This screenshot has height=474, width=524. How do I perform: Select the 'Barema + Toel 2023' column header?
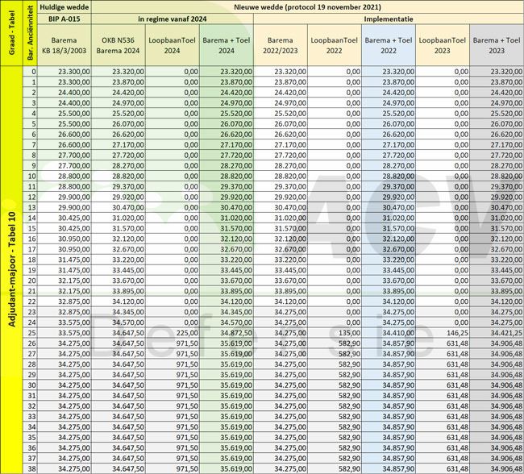[497, 45]
